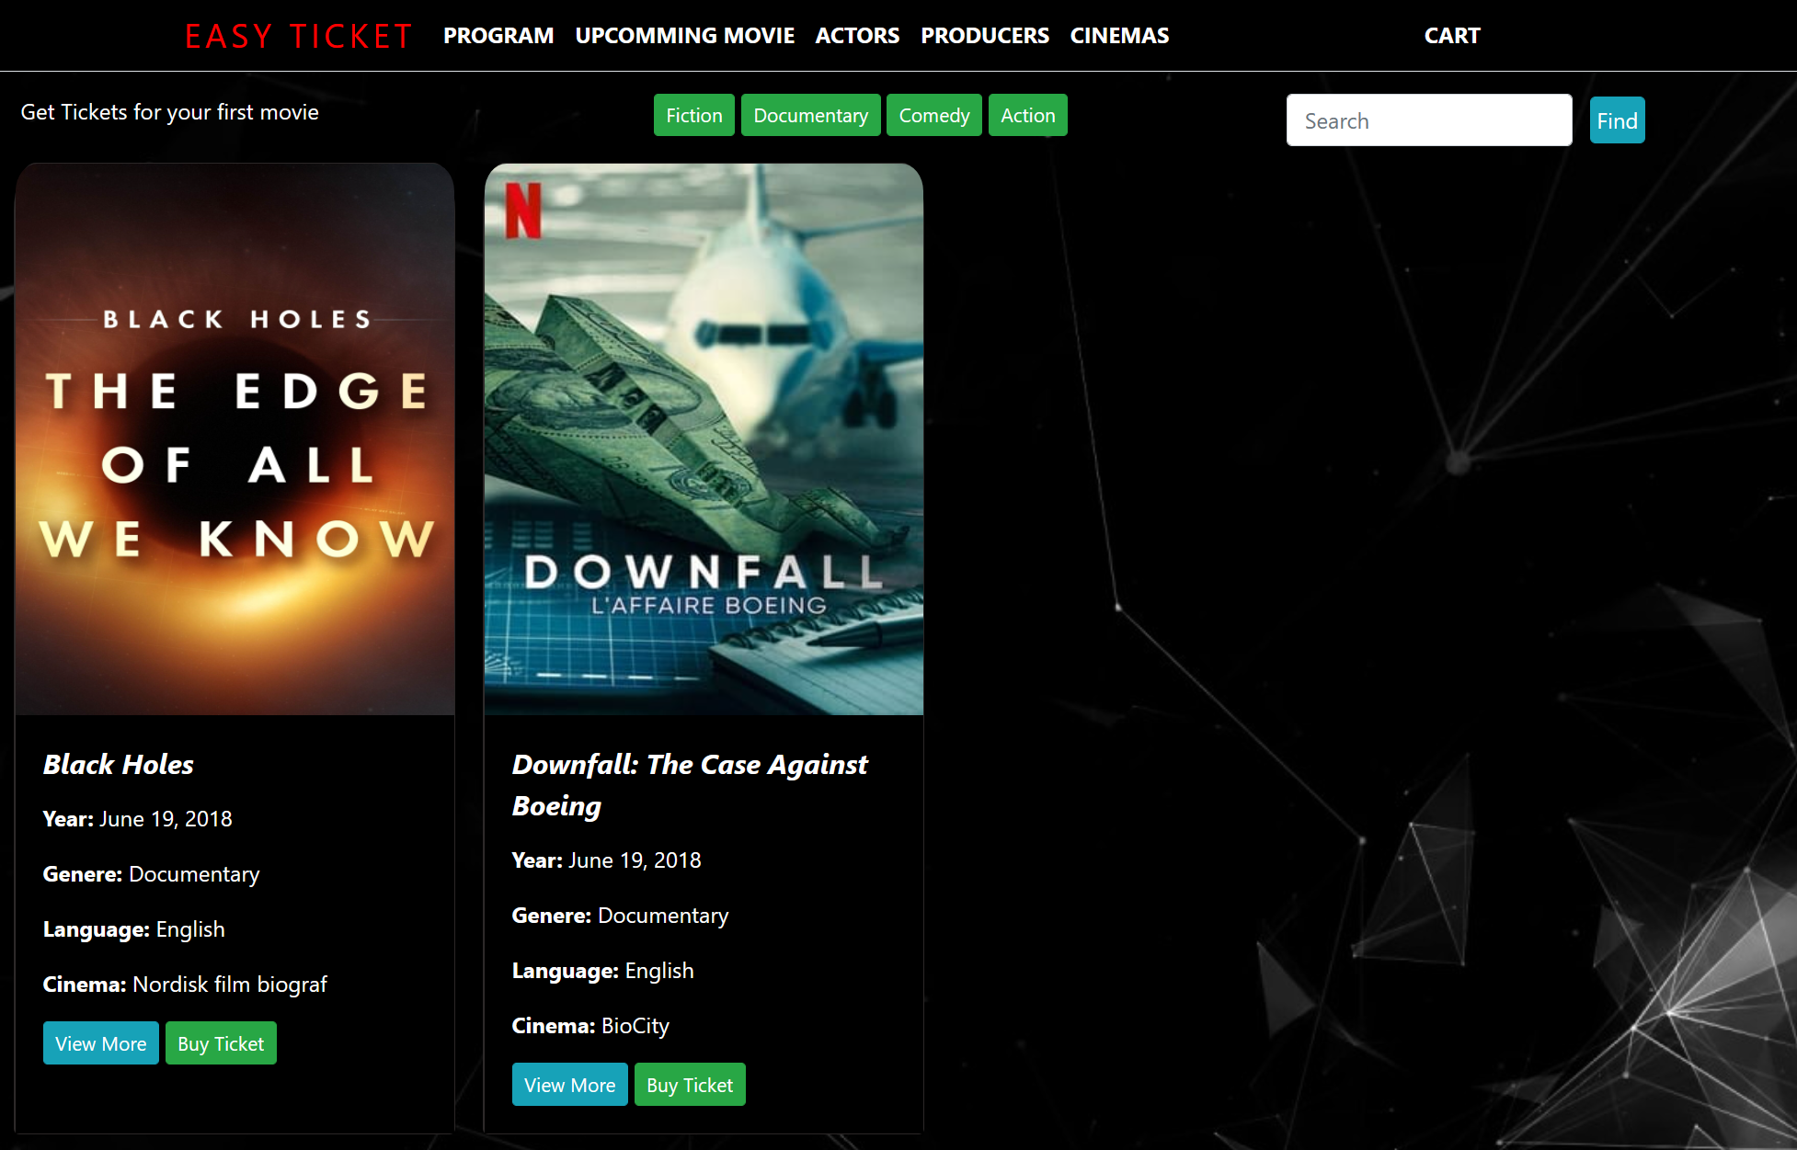Click the Black Holes title text

point(119,765)
